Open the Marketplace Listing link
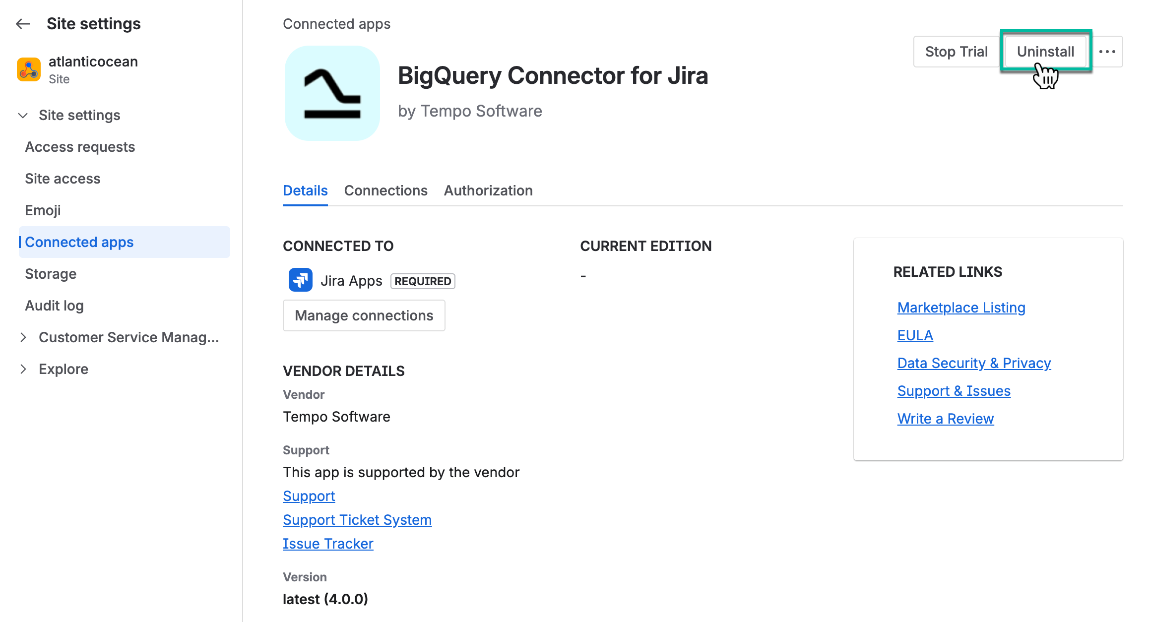The image size is (1149, 622). 961,308
